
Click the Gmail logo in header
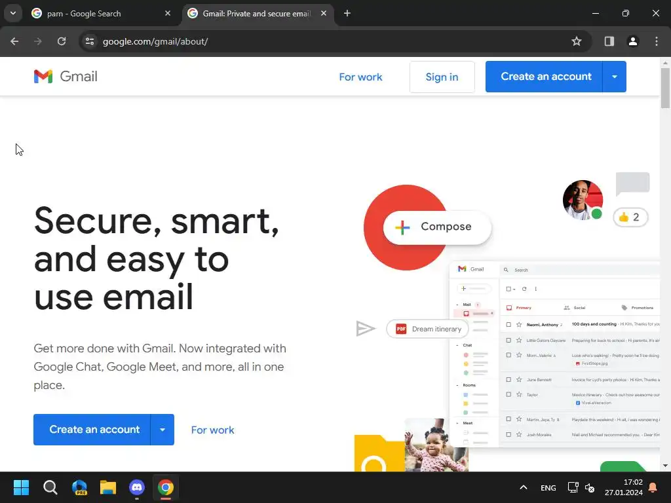(66, 77)
